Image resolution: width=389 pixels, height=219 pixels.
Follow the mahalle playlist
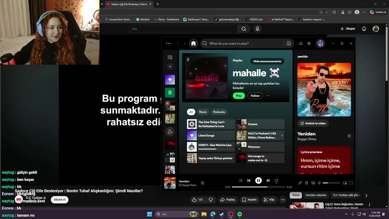255,96
